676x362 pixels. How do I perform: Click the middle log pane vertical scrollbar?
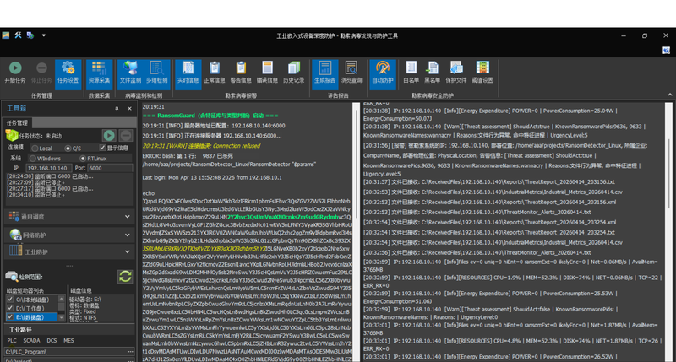click(x=356, y=232)
